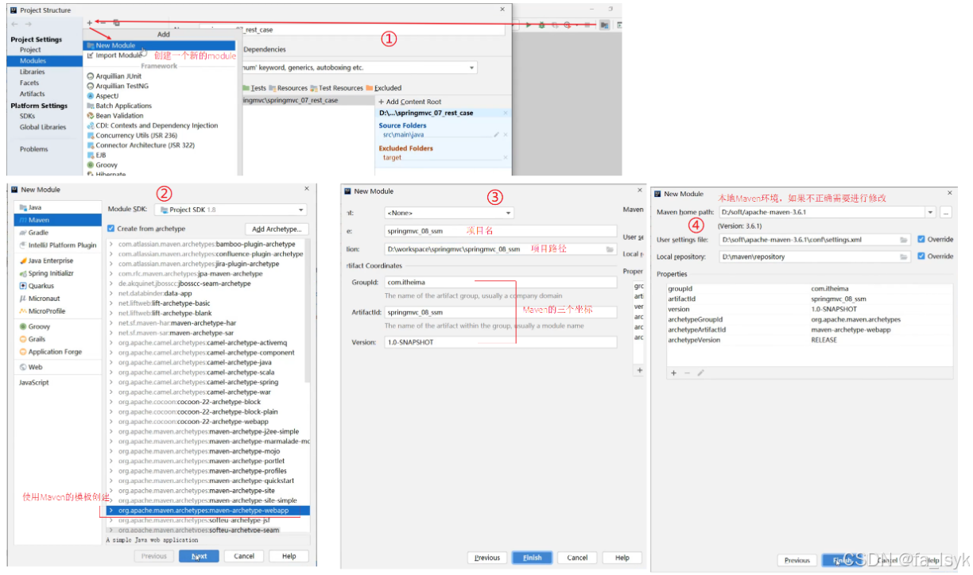Select Maven in New Module sidebar

click(x=58, y=220)
